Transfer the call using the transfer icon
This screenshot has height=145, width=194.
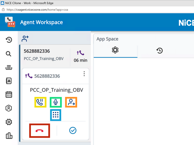pos(71,102)
